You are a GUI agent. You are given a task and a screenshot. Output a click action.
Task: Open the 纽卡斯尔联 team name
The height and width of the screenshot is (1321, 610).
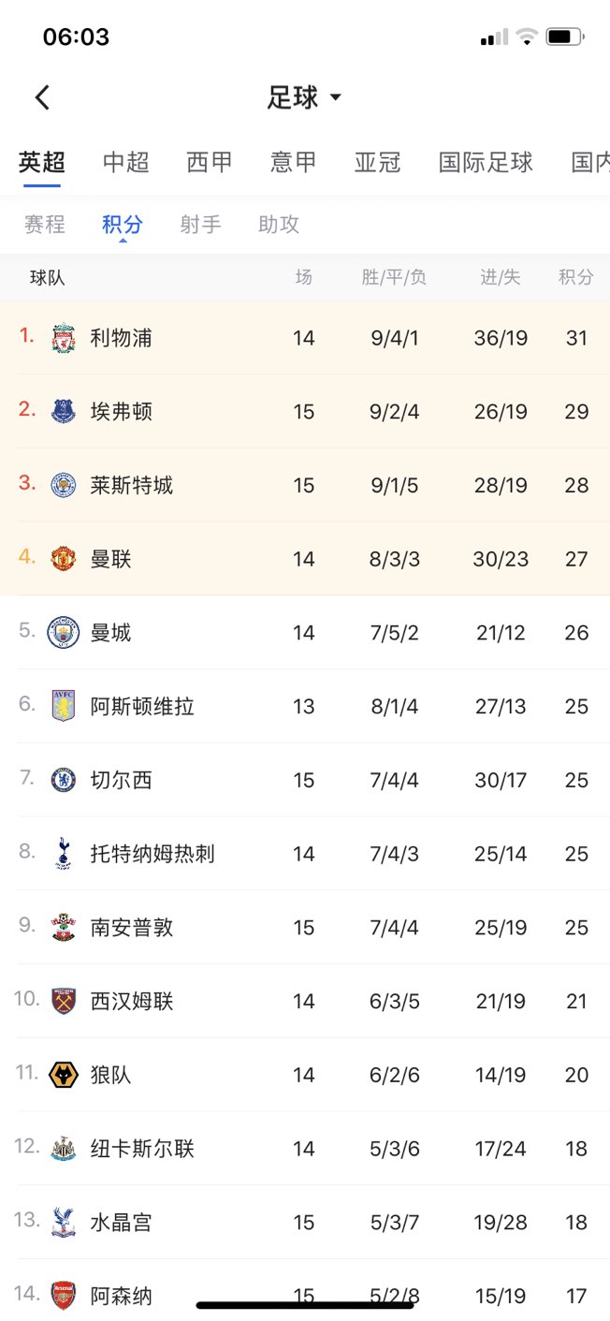(142, 1149)
